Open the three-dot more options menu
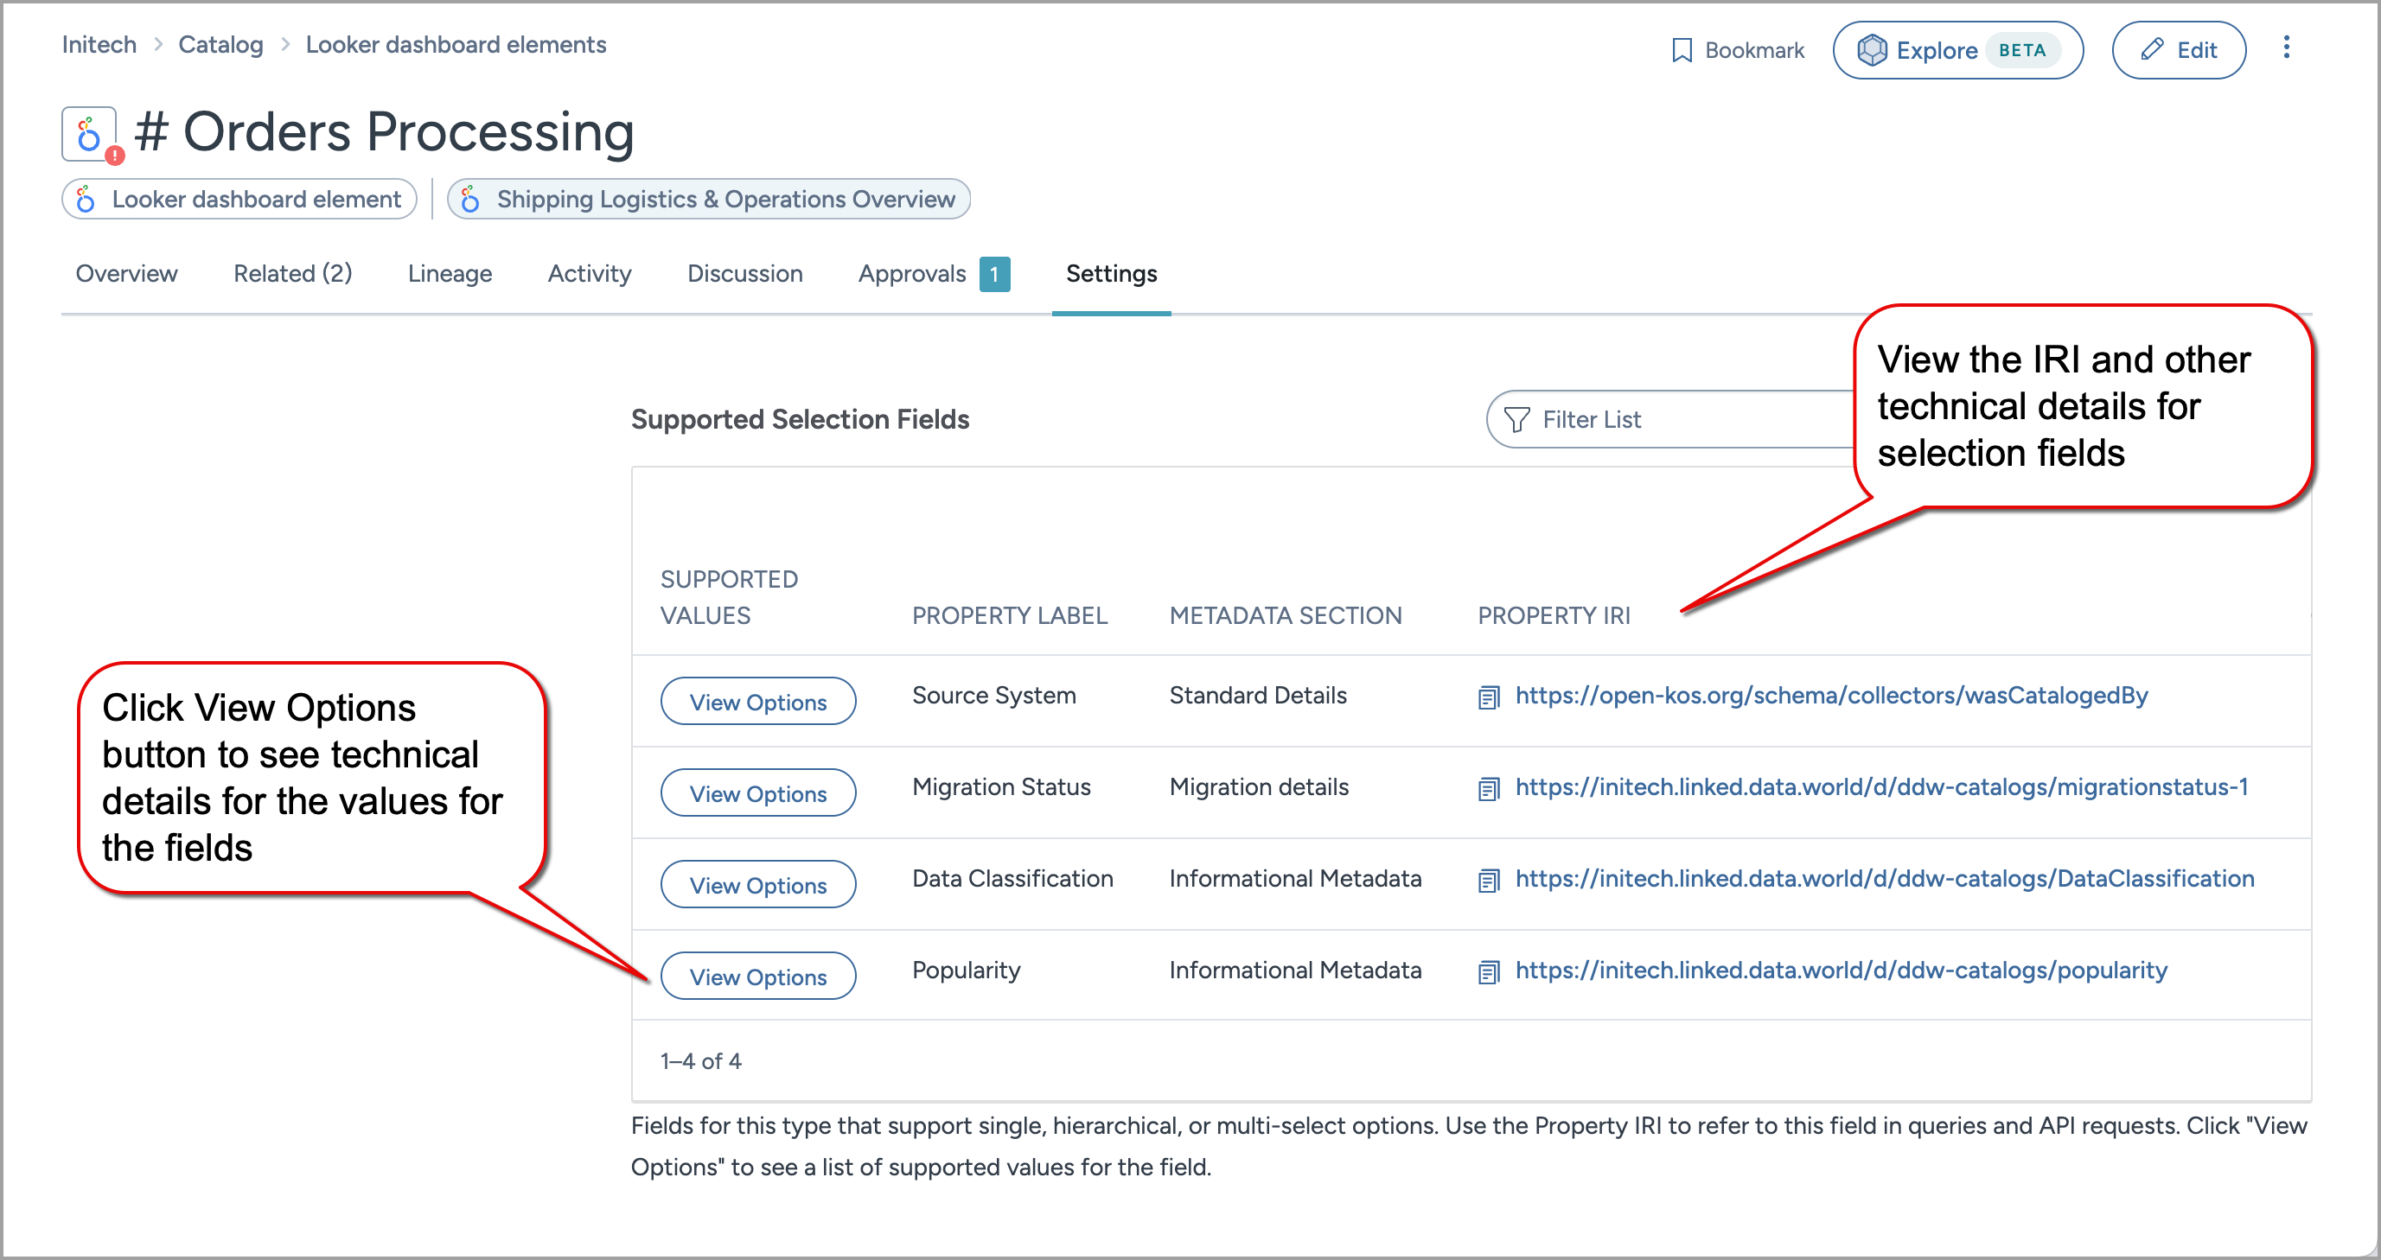The height and width of the screenshot is (1260, 2381). tap(2286, 48)
